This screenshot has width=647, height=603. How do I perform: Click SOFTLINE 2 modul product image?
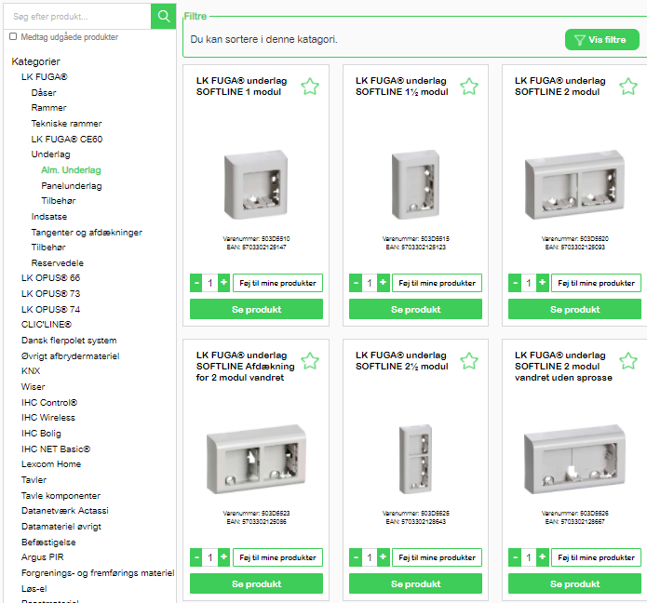pos(574,185)
